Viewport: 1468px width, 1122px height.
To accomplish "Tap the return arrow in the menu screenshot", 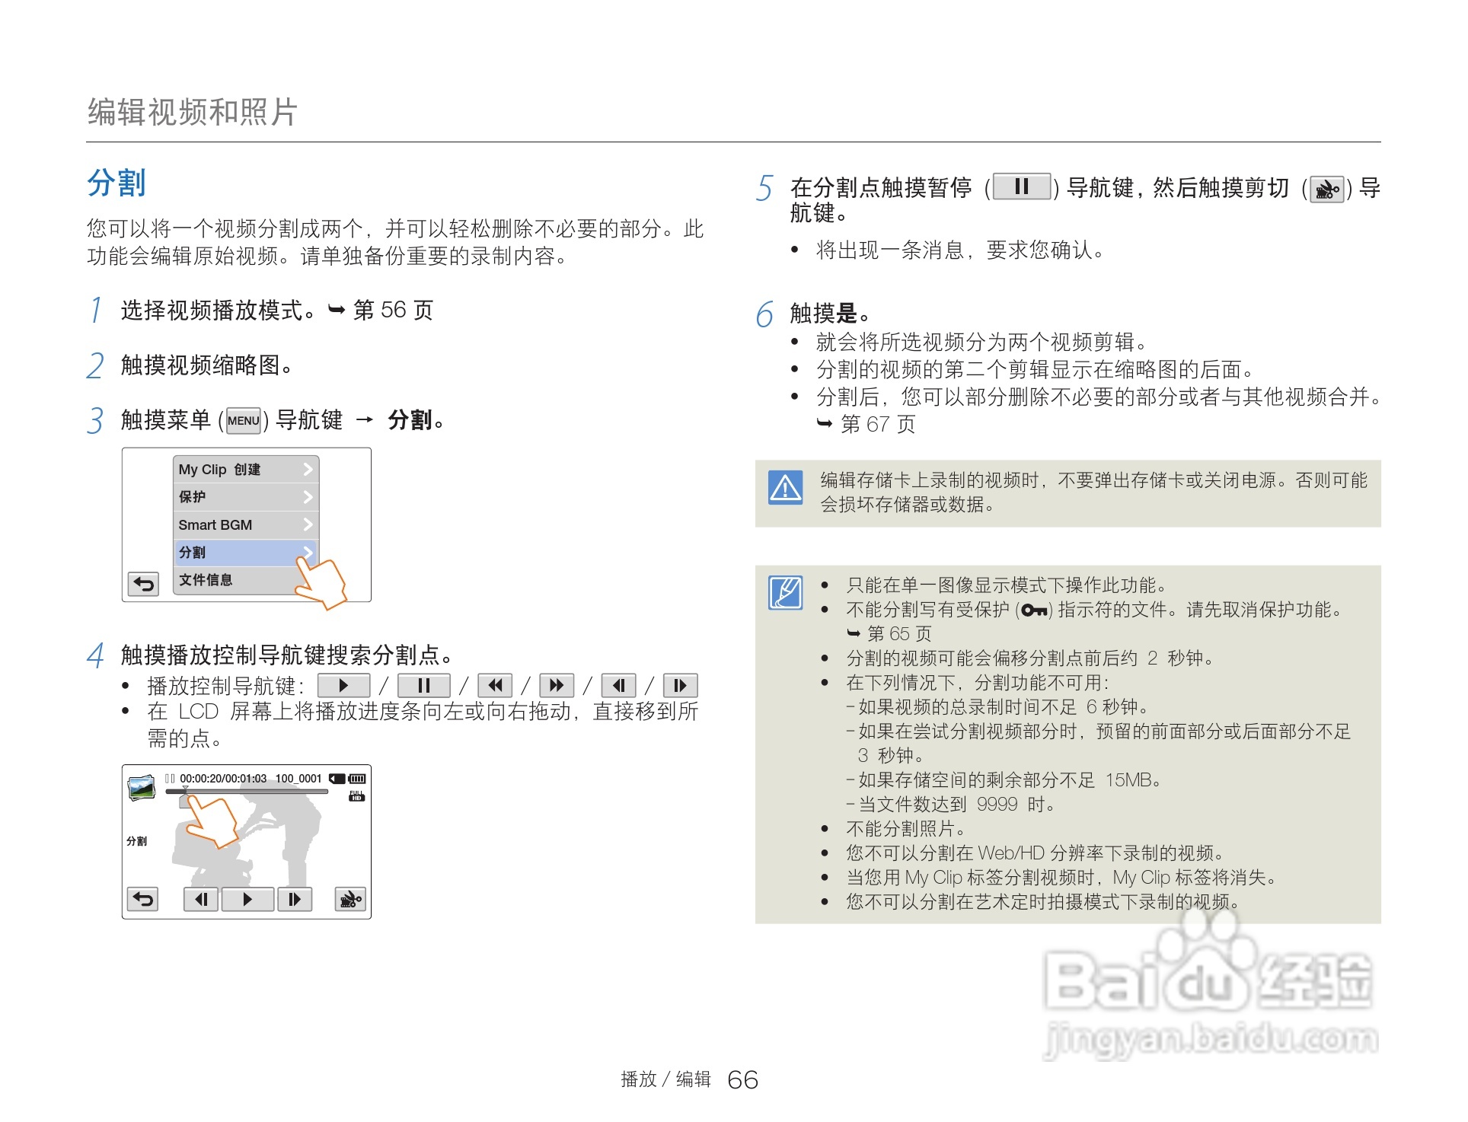I will pos(143,585).
